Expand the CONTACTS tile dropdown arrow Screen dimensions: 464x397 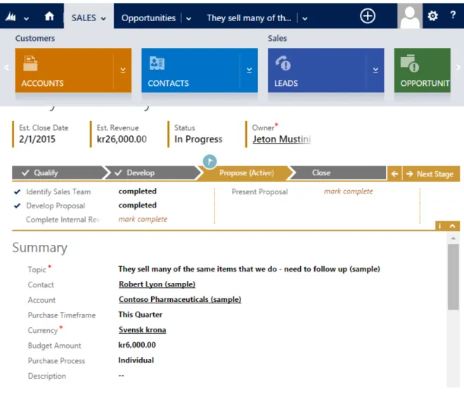click(249, 70)
